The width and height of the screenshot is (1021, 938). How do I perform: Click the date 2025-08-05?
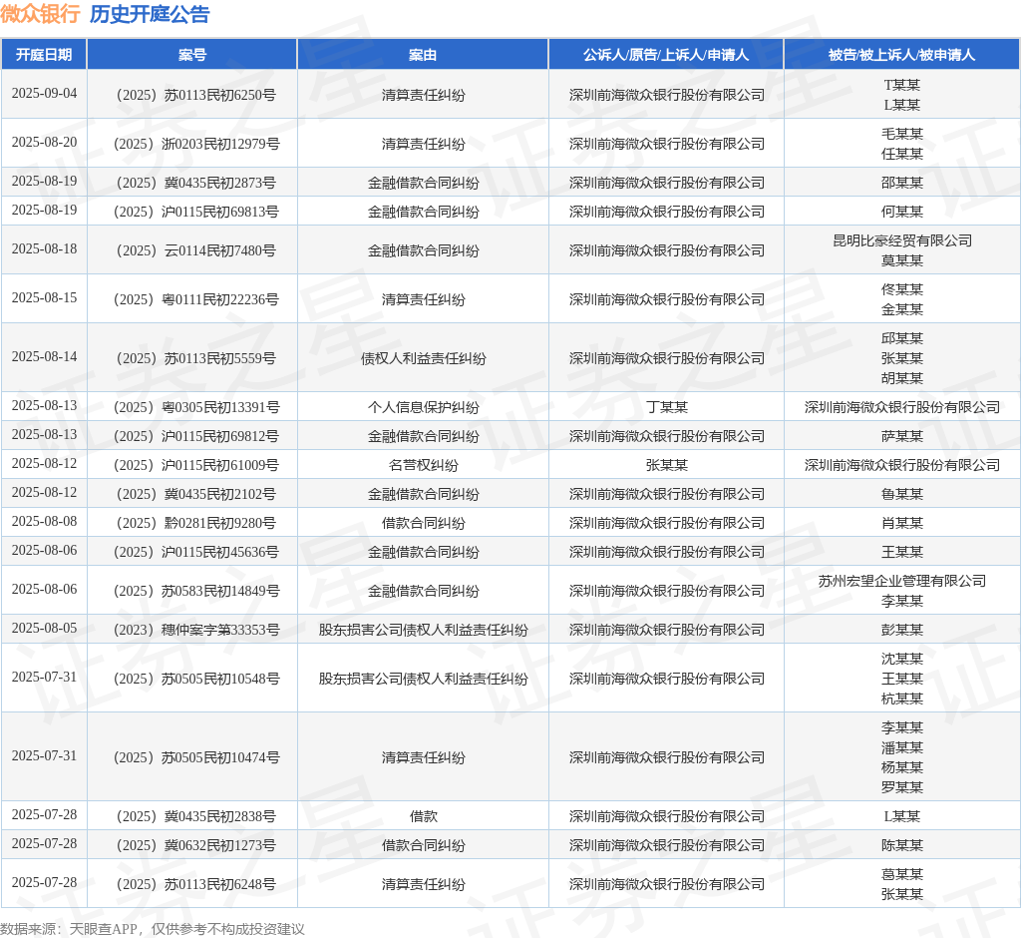pyautogui.click(x=44, y=629)
